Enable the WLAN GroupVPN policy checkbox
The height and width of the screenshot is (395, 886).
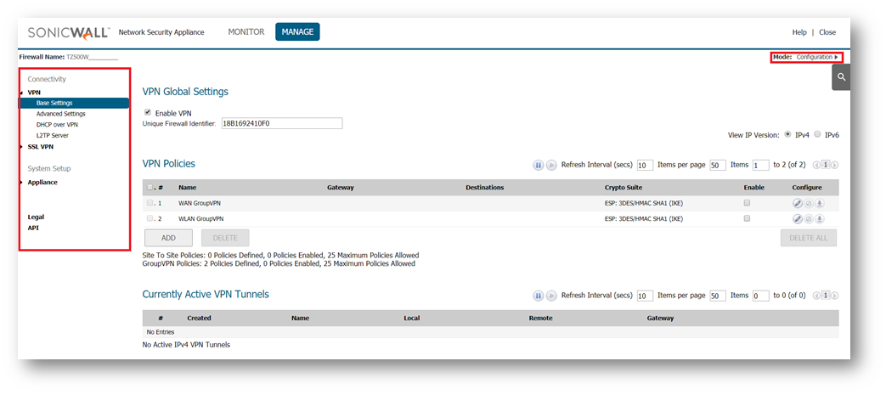747,218
